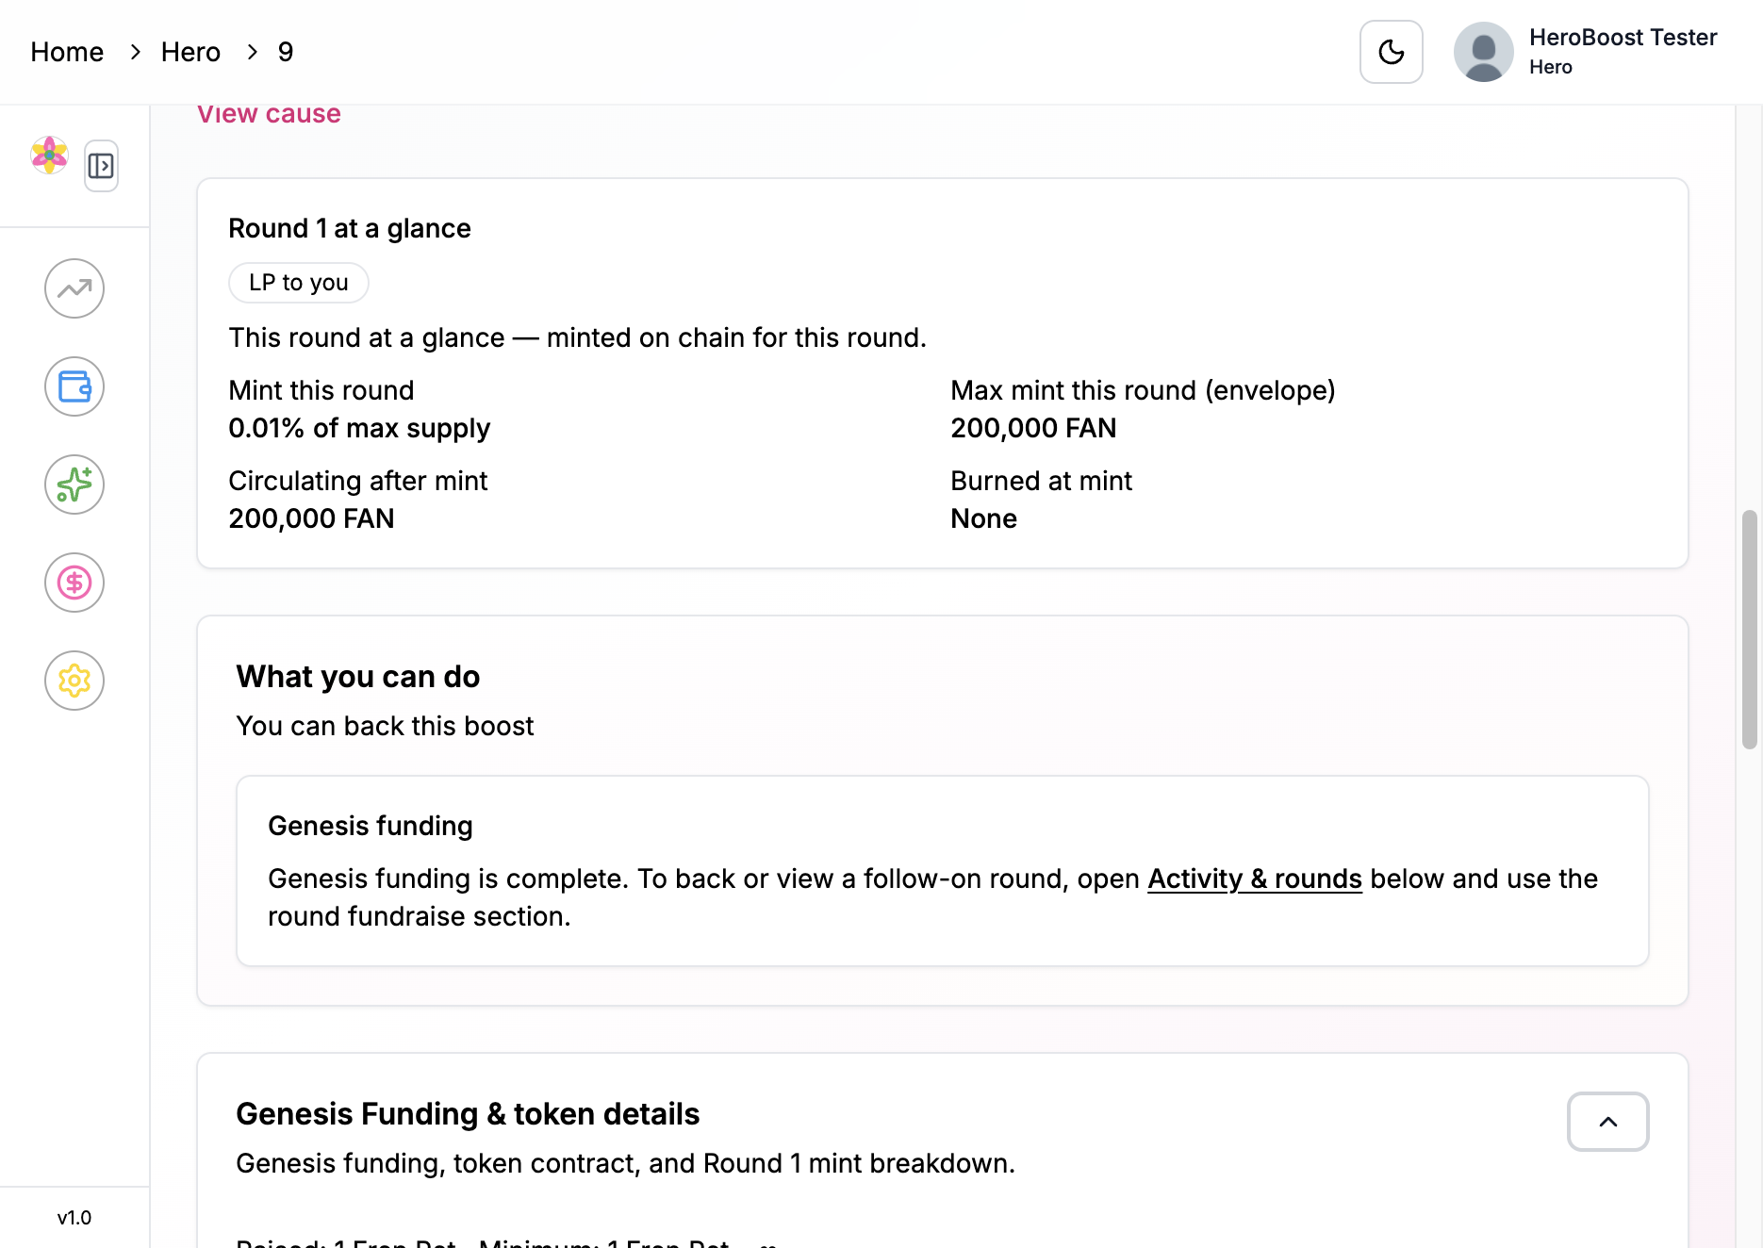
Task: Collapse Genesis Funding & token details section
Action: (1607, 1122)
